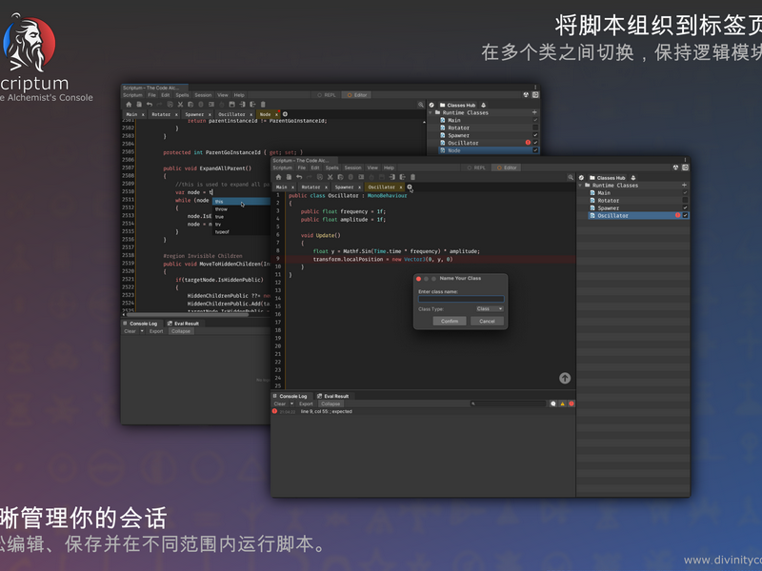
Task: Click the compass icon left of front Classes Hub
Action: point(581,178)
